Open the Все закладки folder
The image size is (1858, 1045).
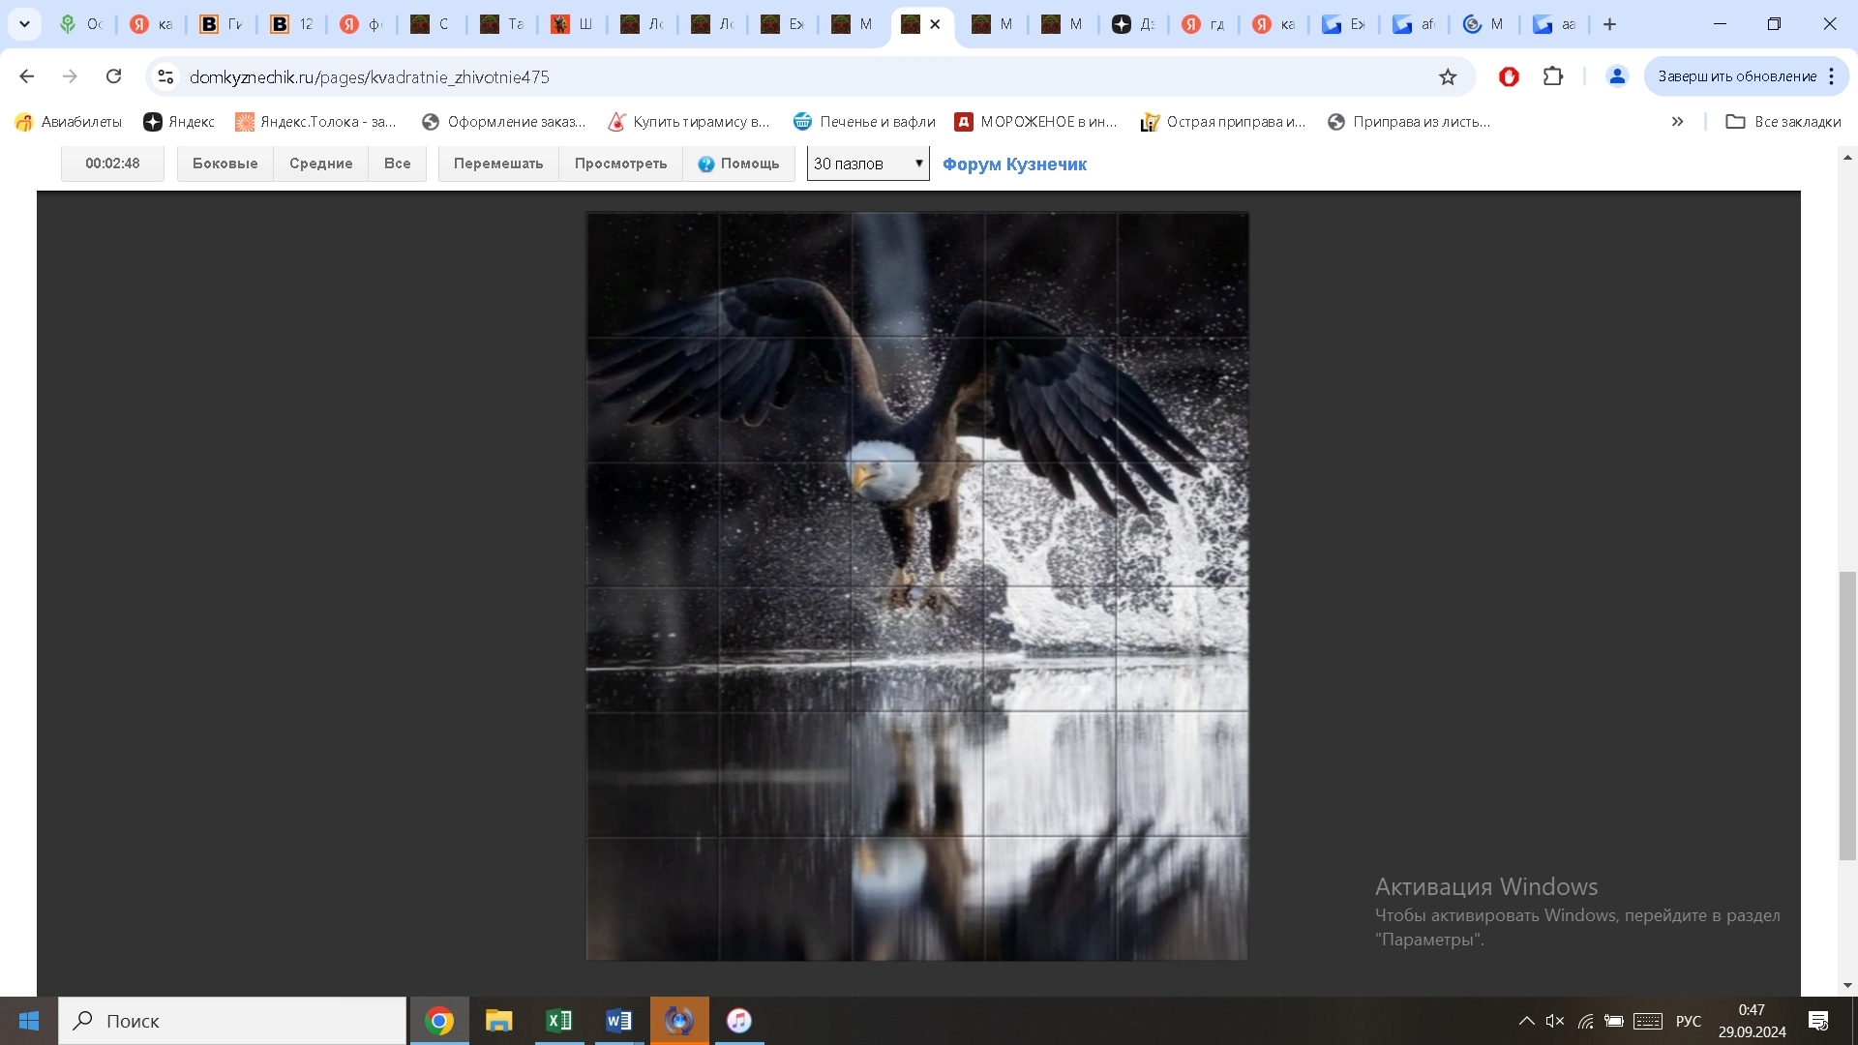tap(1783, 122)
